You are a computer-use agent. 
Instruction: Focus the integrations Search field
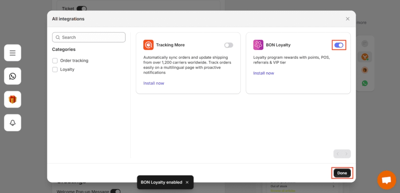pos(89,37)
